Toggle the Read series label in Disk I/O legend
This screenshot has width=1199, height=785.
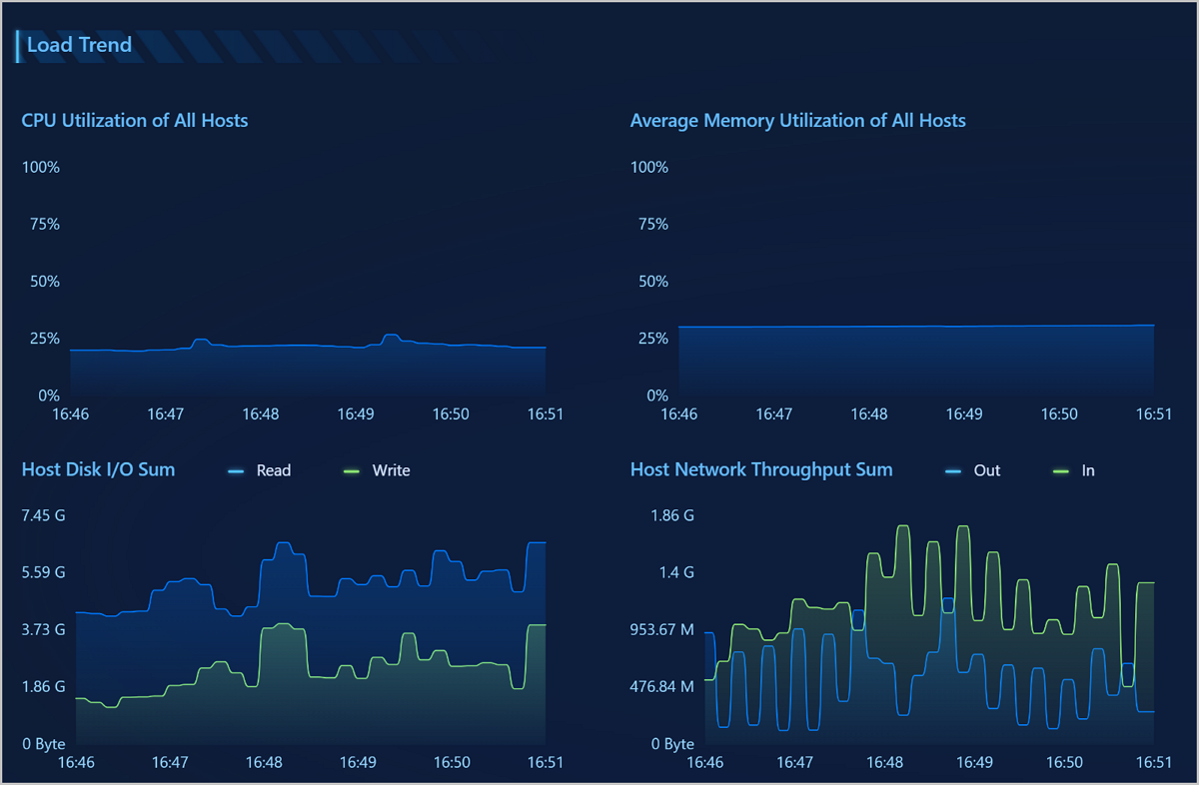point(273,470)
